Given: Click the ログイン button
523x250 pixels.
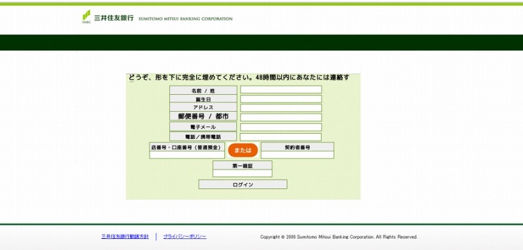Looking at the screenshot, I should 243,185.
